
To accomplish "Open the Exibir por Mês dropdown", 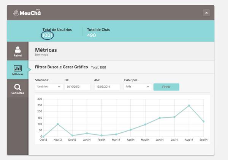I will [x=138, y=87].
